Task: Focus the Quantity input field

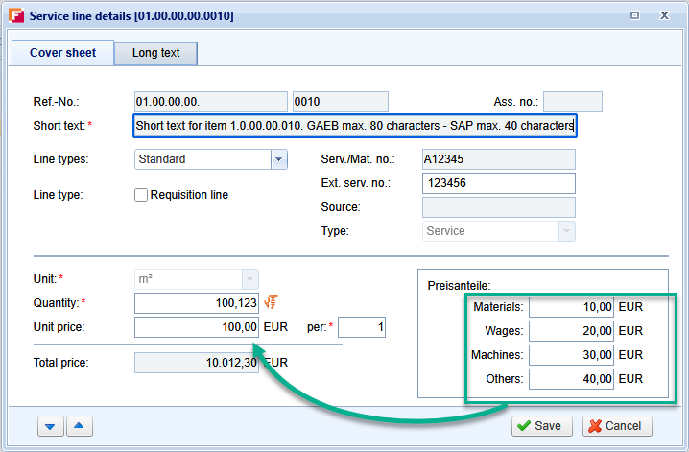Action: point(197,303)
